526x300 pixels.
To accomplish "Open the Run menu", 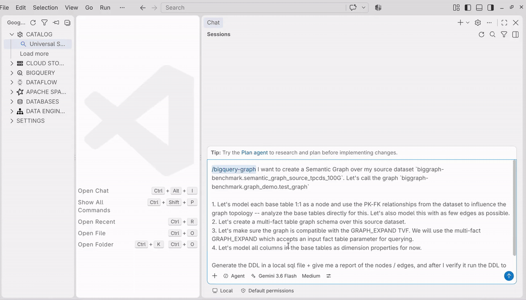I will coord(105,7).
